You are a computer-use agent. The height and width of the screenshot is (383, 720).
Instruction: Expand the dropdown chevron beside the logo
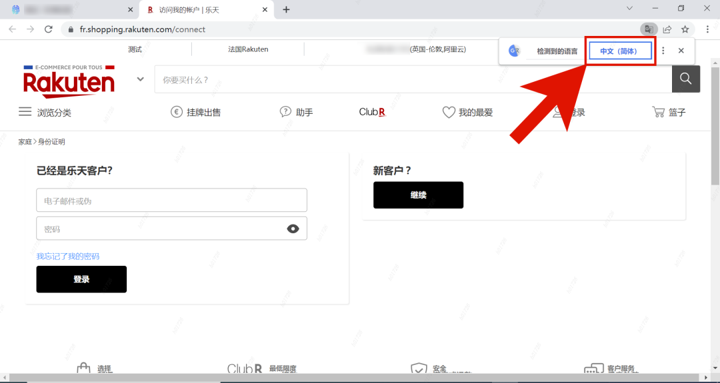point(140,79)
